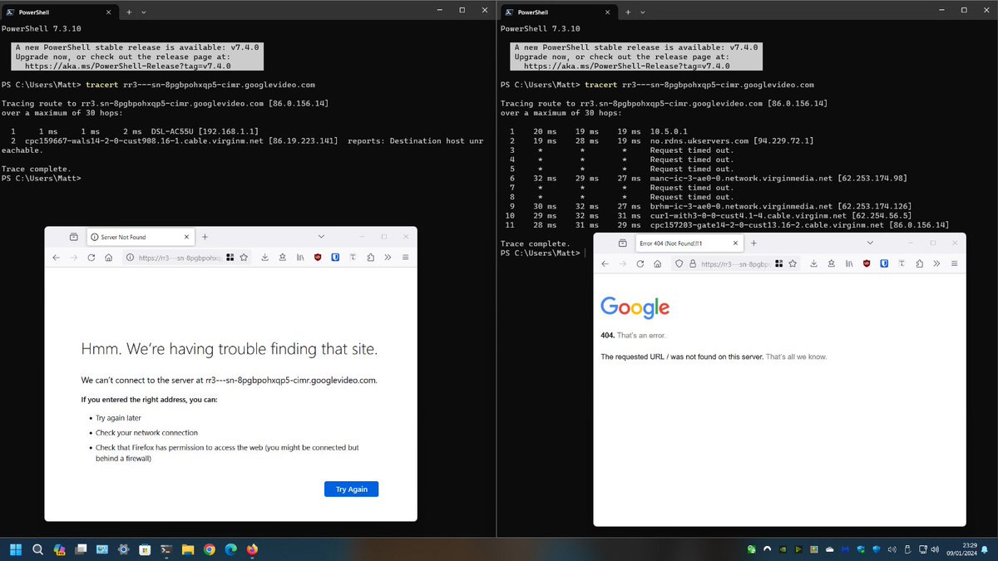Click QR/grid icon in Server Not Found address bar
The image size is (998, 561).
point(230,258)
